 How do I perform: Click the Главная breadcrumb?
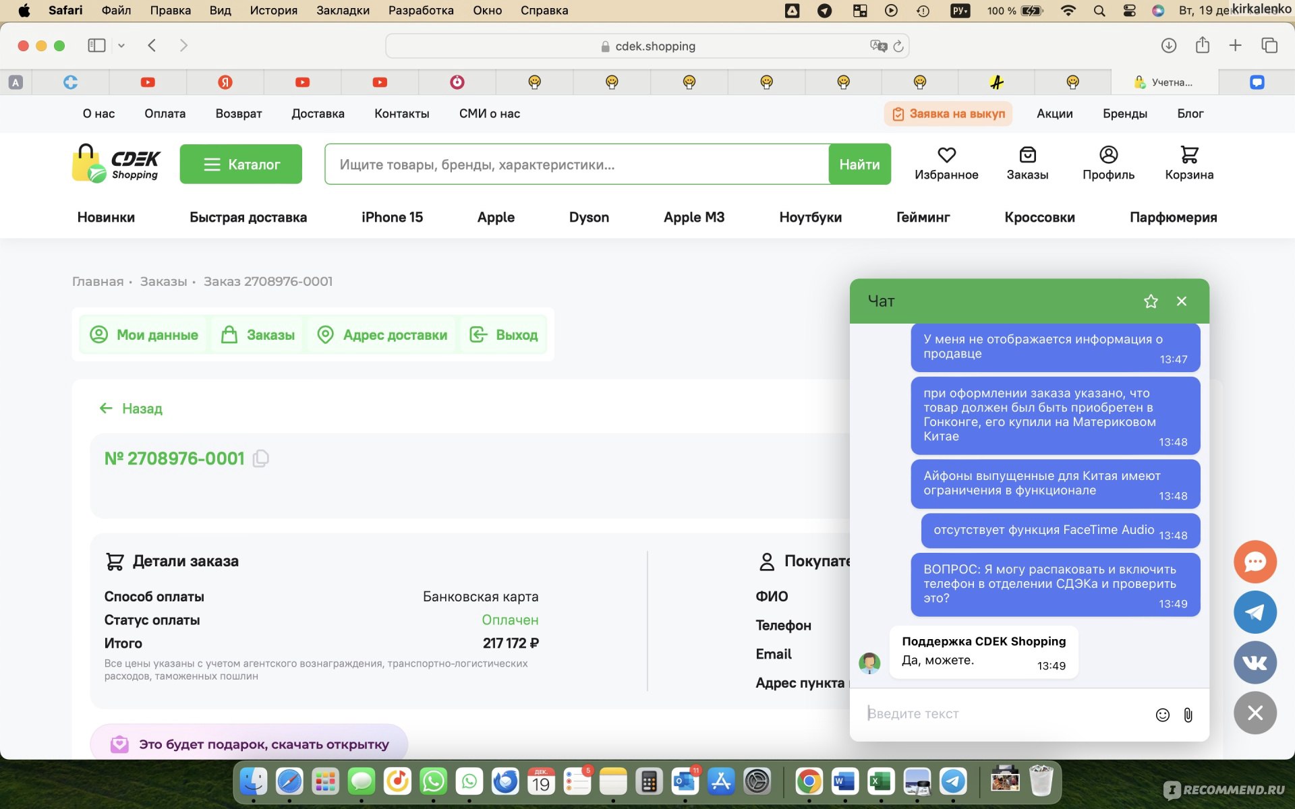pyautogui.click(x=98, y=281)
